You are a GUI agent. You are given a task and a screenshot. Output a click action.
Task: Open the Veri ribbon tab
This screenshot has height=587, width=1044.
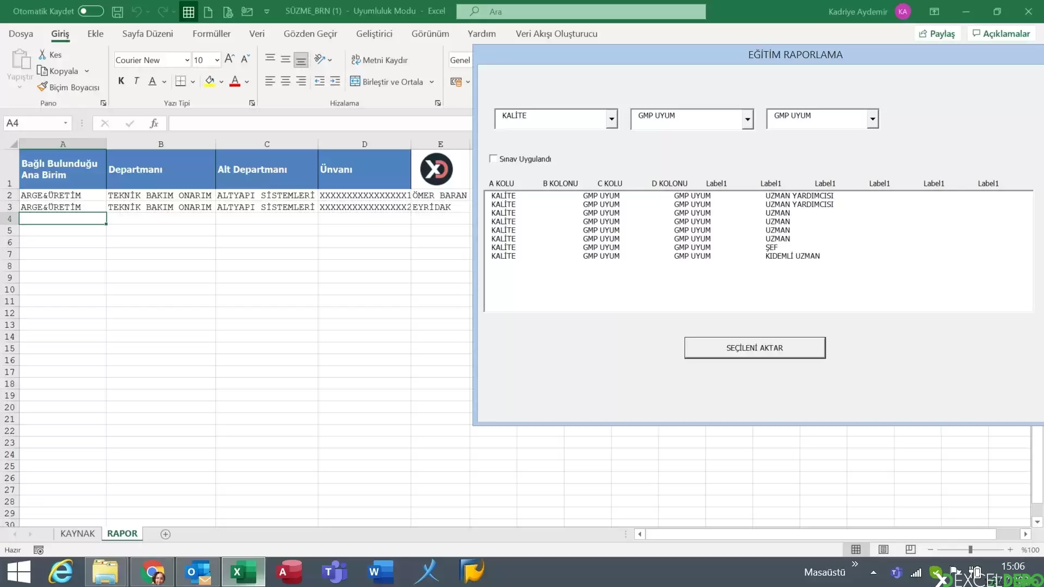tap(257, 34)
